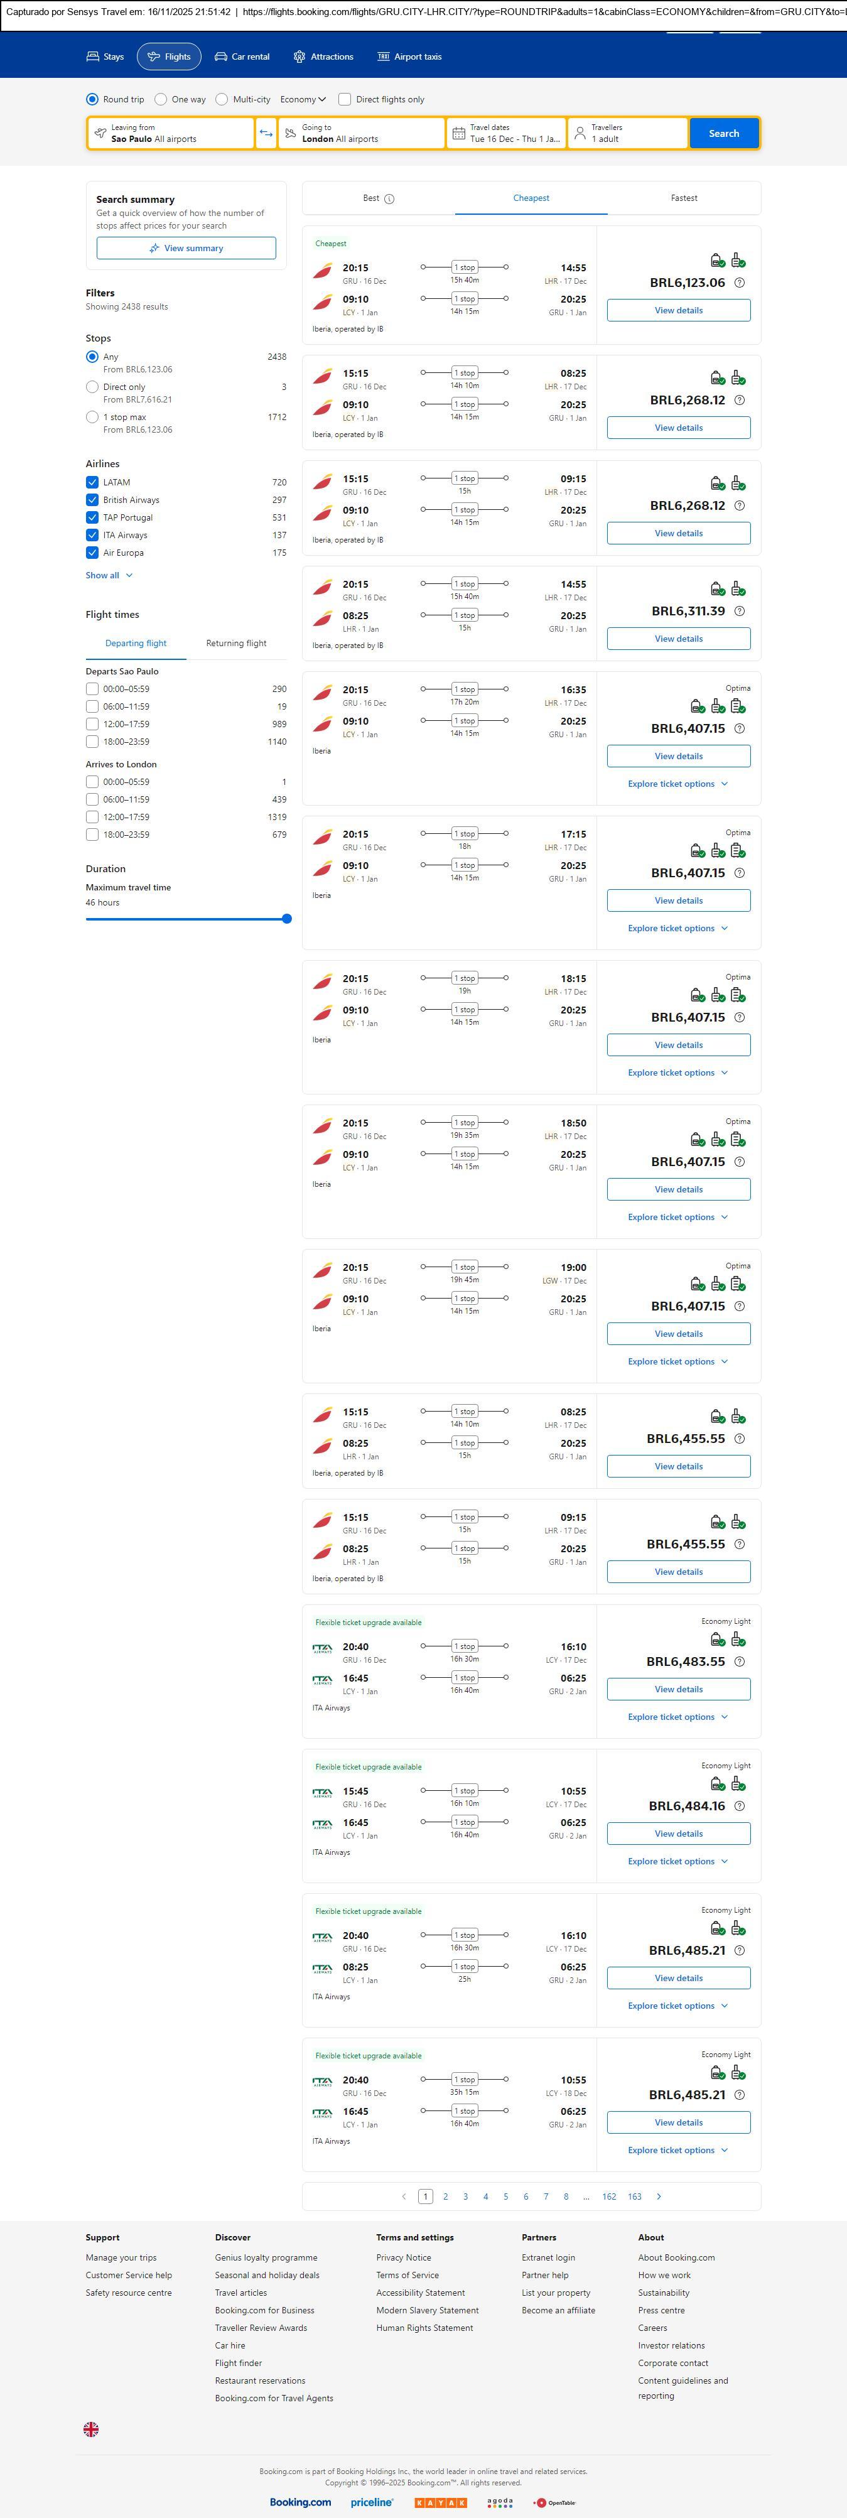
Task: Uncheck the TAP Portugal airline filter
Action: 92,517
